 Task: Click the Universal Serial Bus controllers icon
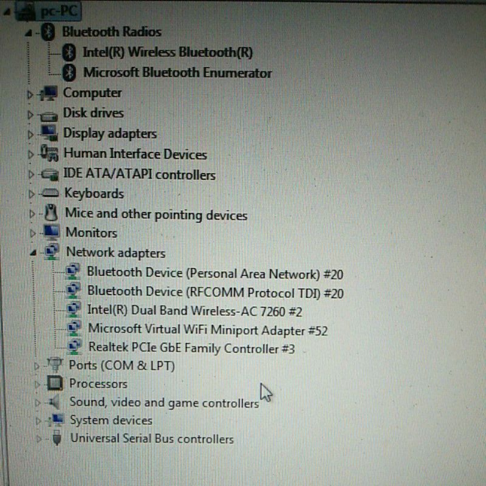click(x=56, y=438)
